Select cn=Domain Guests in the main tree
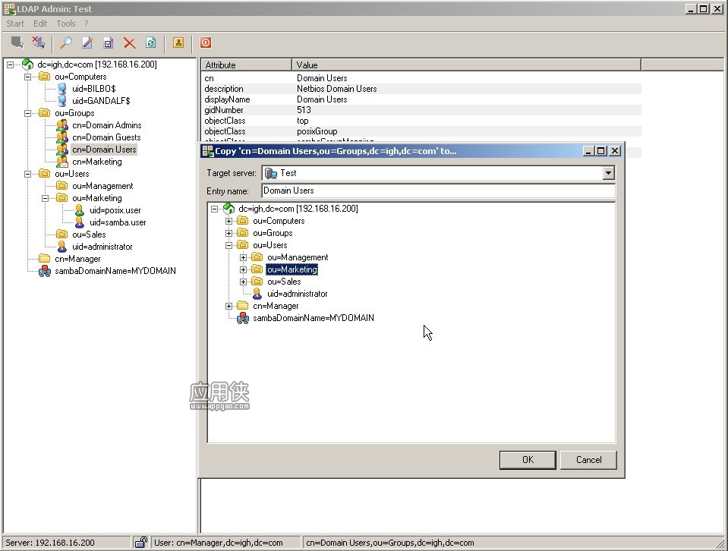The width and height of the screenshot is (728, 551). [x=106, y=137]
